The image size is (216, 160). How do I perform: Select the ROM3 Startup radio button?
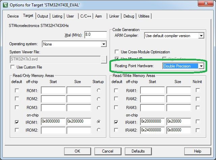click(x=99, y=108)
